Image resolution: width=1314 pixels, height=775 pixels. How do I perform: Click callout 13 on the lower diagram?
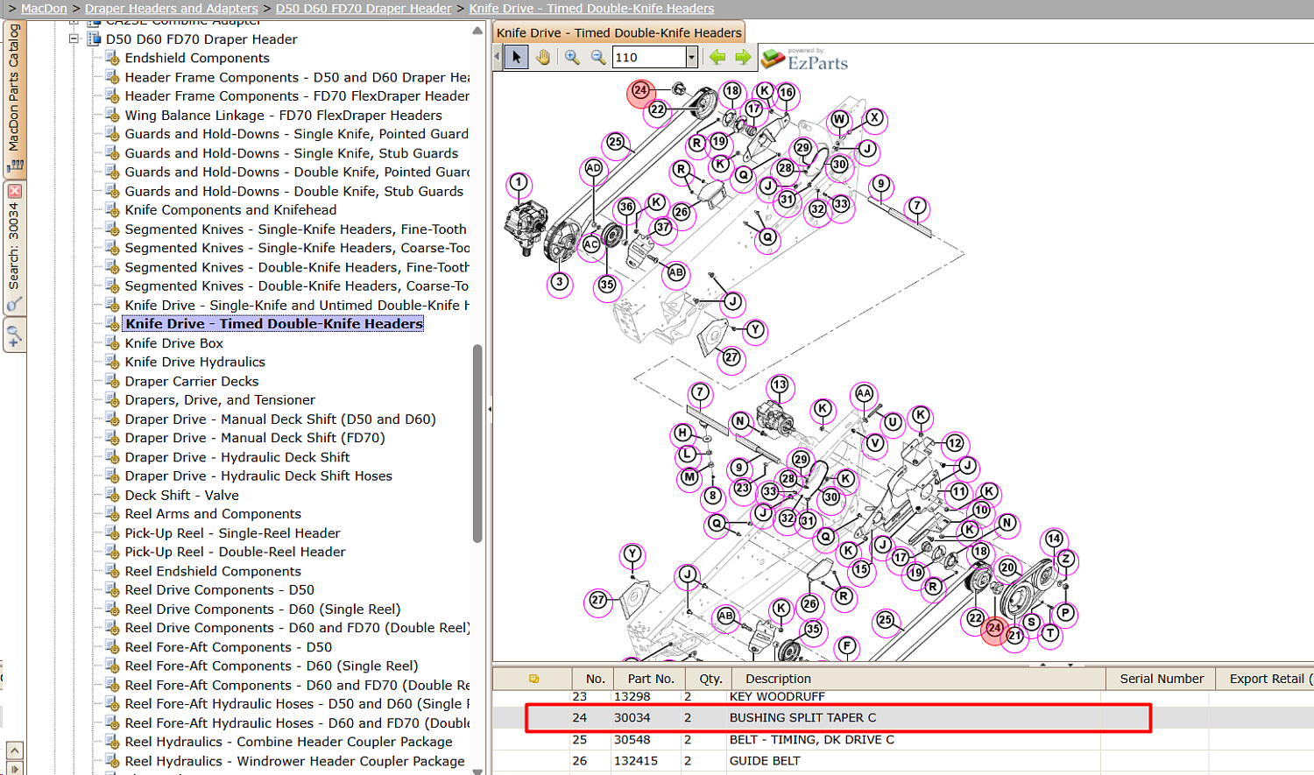click(x=779, y=385)
